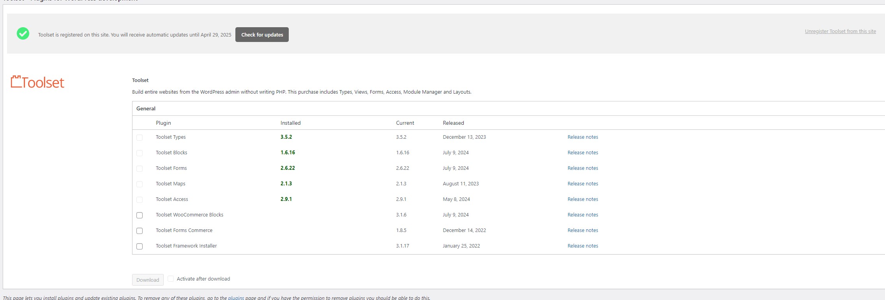Viewport: 885px width, 300px height.
Task: Open Release notes for Toolset WooCommerce Blocks
Action: (583, 215)
